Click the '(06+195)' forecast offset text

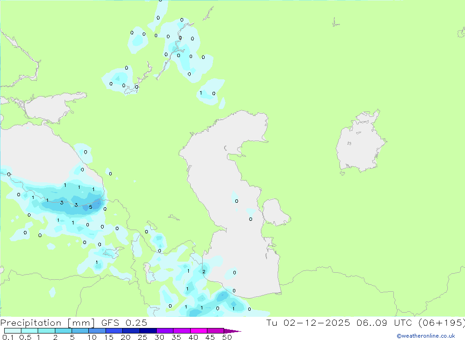pyautogui.click(x=442, y=323)
